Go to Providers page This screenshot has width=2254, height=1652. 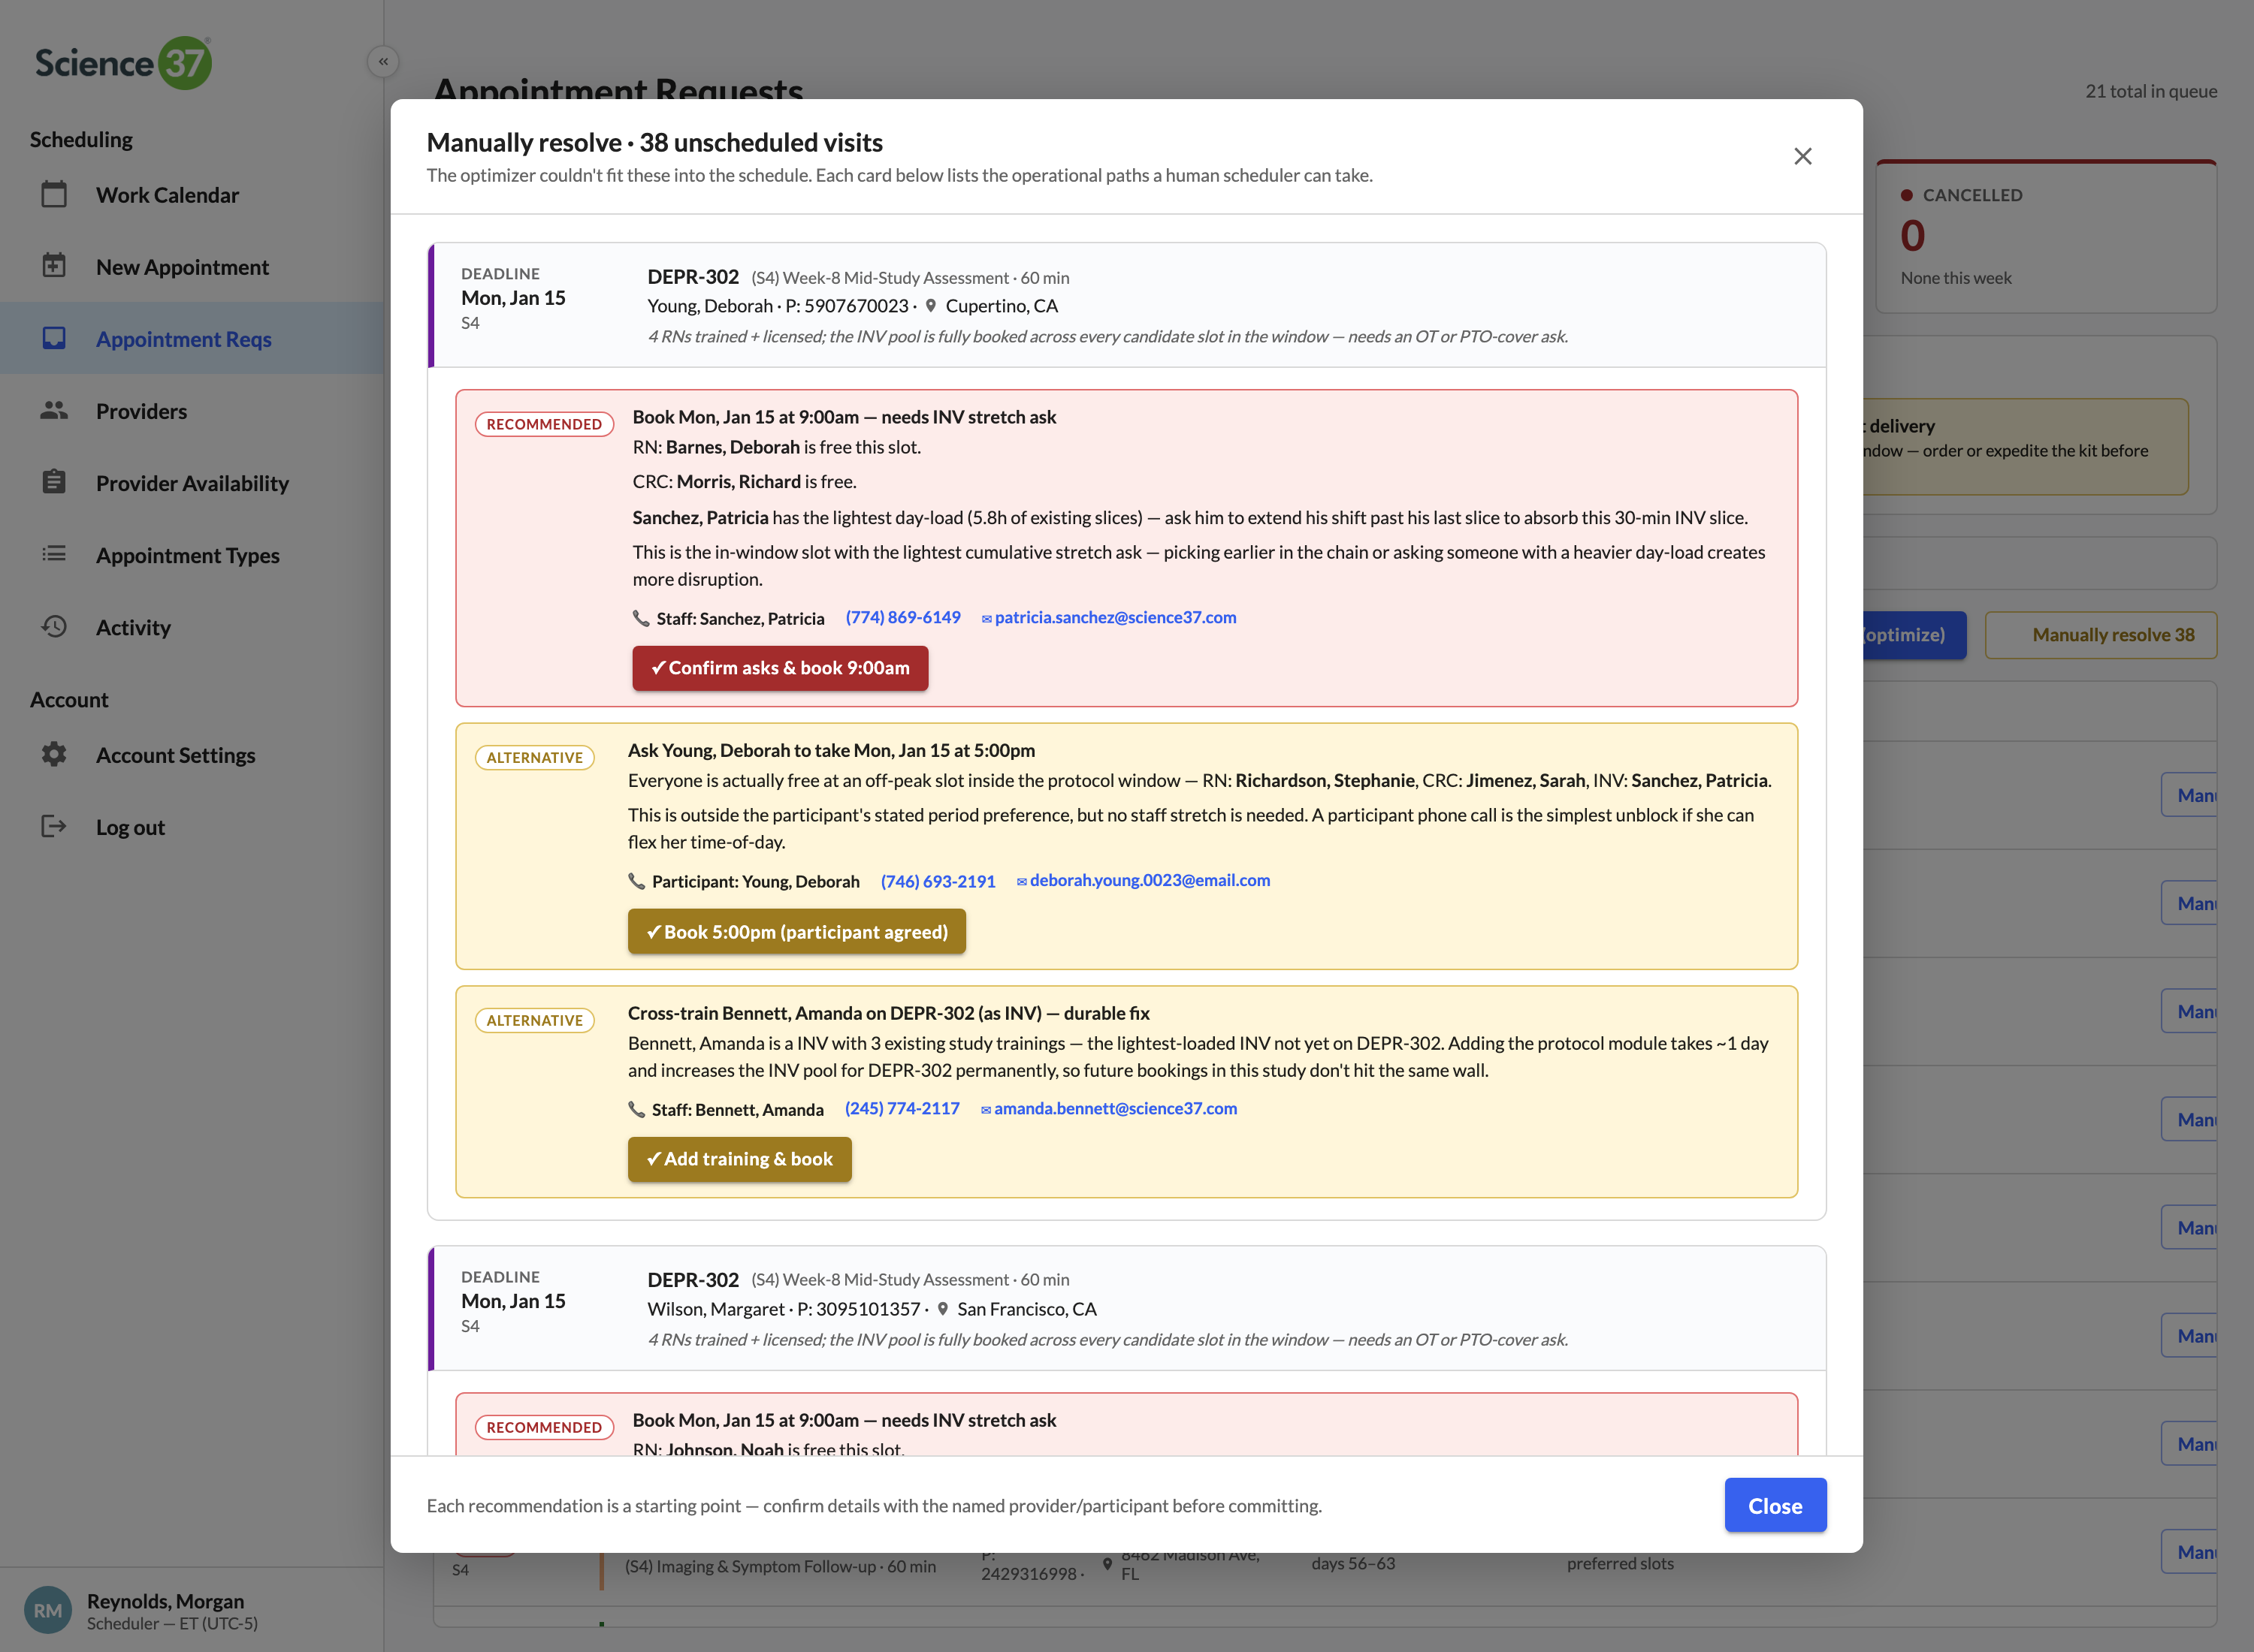[192, 410]
